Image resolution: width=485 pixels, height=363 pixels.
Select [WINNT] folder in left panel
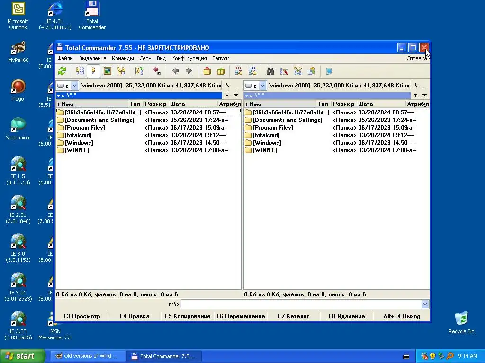coord(148,150)
